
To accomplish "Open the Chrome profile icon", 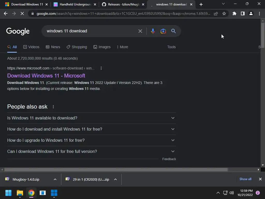I will [251, 13].
